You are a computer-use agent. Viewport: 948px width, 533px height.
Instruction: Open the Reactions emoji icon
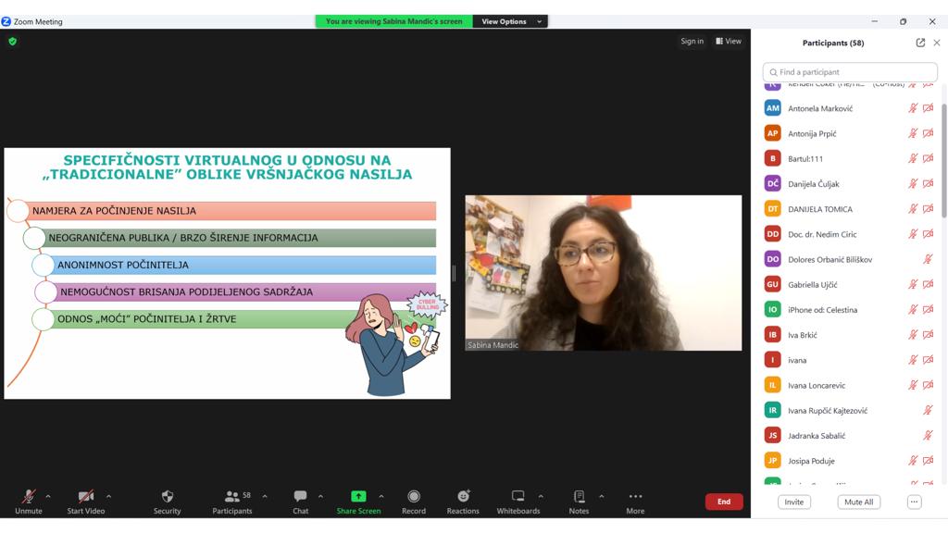point(463,497)
